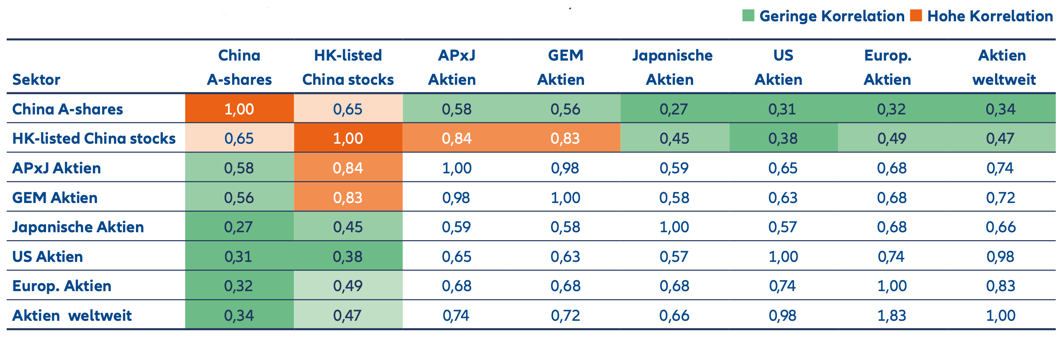This screenshot has height=340, width=1061.
Task: Select the 0,27 cell in China A-shares row
Action: coord(673,109)
